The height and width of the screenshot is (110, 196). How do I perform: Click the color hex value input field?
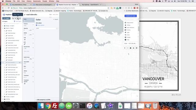click(47, 28)
